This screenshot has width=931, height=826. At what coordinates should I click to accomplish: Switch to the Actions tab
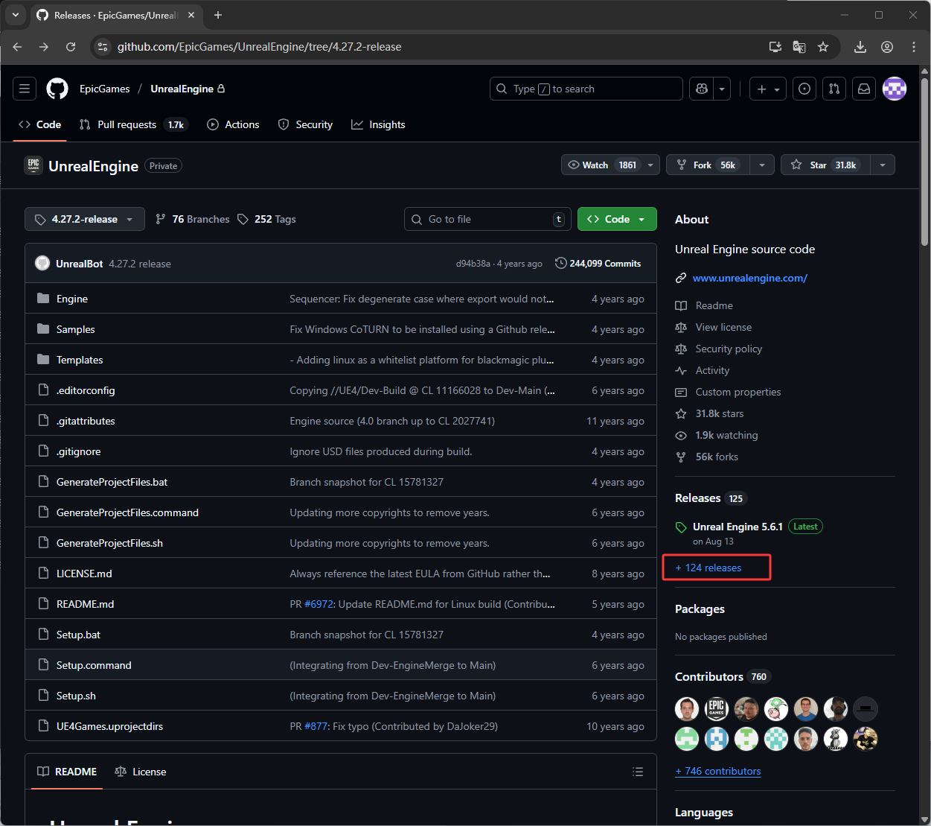[234, 124]
